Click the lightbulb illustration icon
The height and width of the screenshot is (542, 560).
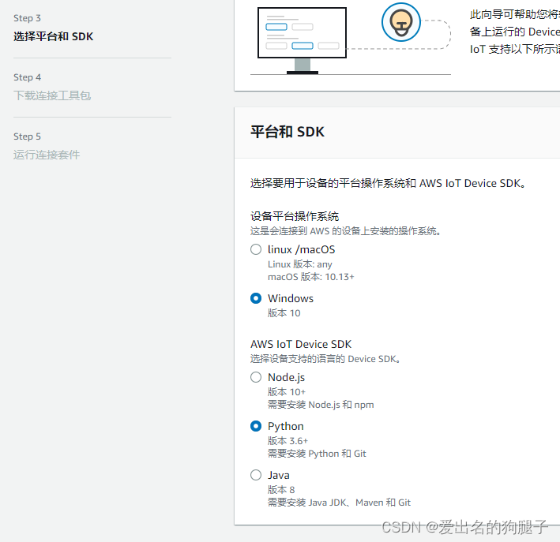coord(400,22)
